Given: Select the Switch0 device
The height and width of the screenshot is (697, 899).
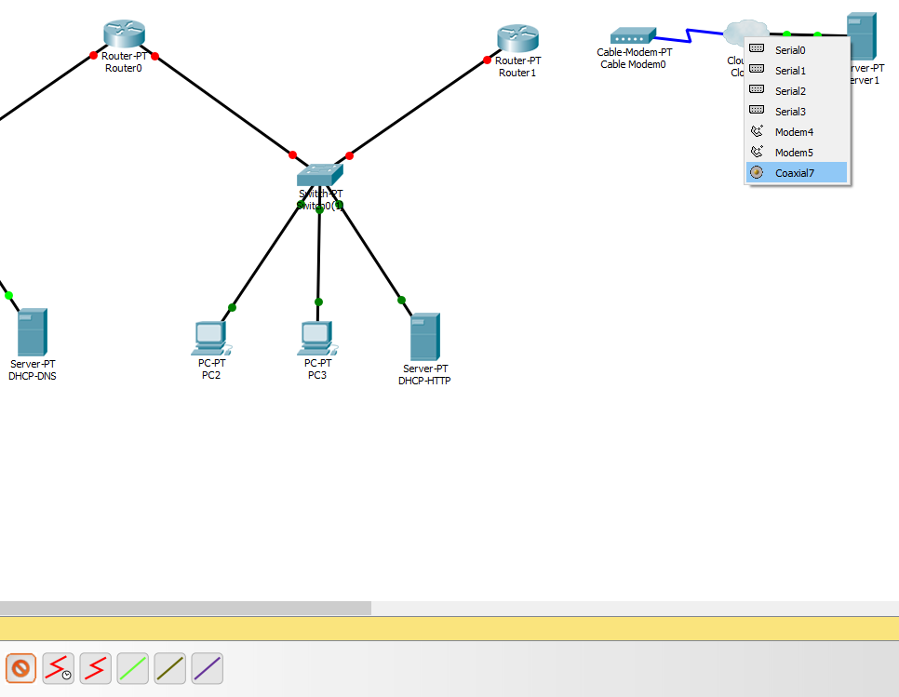Looking at the screenshot, I should [x=319, y=175].
